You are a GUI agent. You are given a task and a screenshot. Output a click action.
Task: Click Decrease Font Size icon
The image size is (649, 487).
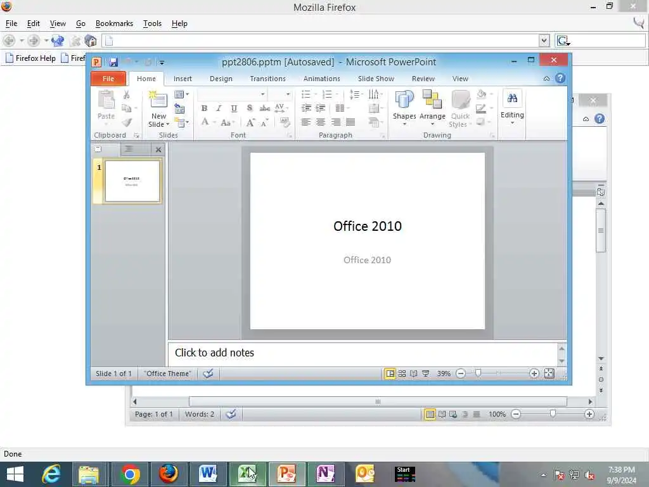coord(264,122)
